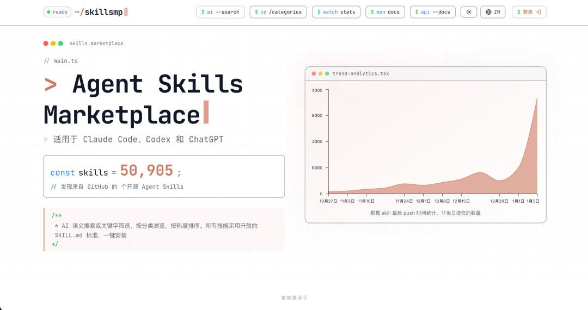Viewport: 588px width, 310px height.
Task: Click the ~/skillsmp site logo
Action: coord(101,11)
